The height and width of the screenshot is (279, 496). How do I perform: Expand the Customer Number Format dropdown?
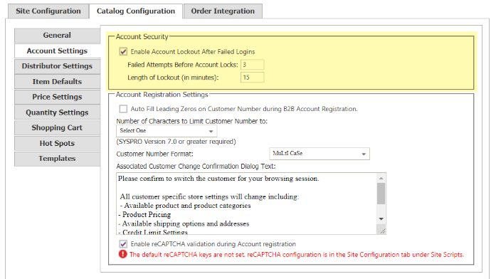click(320, 154)
